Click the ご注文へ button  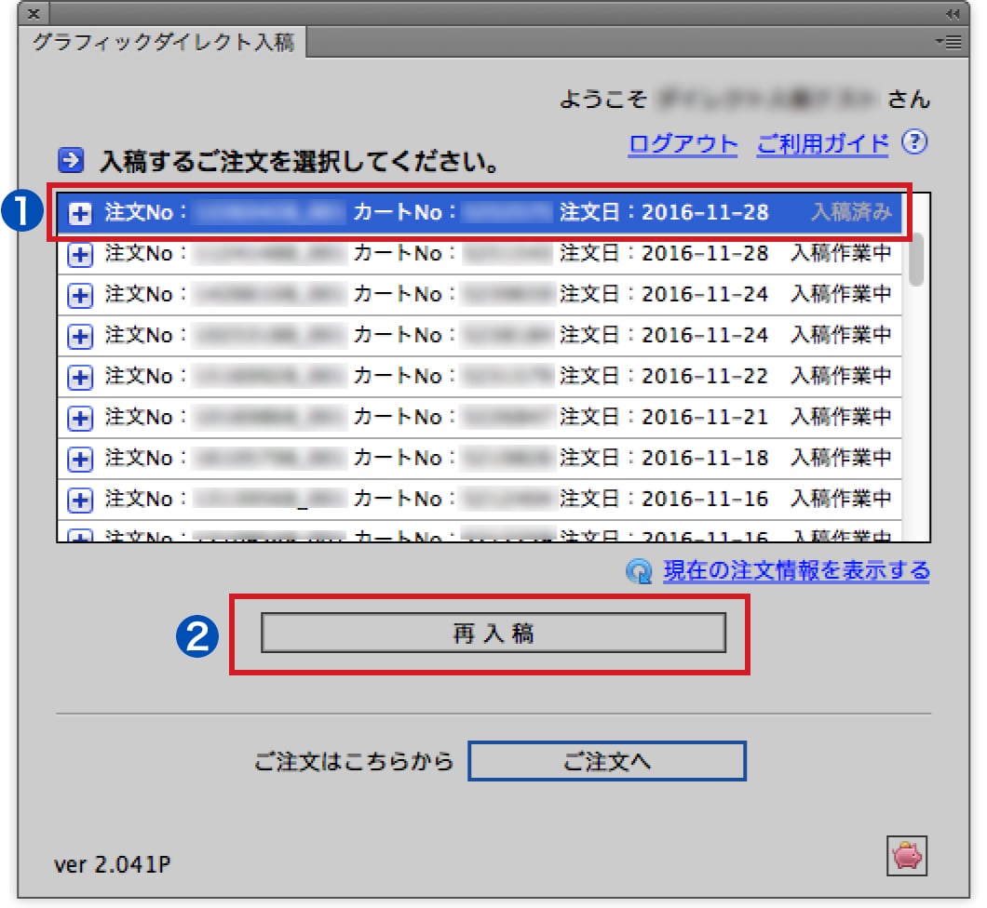[x=606, y=761]
